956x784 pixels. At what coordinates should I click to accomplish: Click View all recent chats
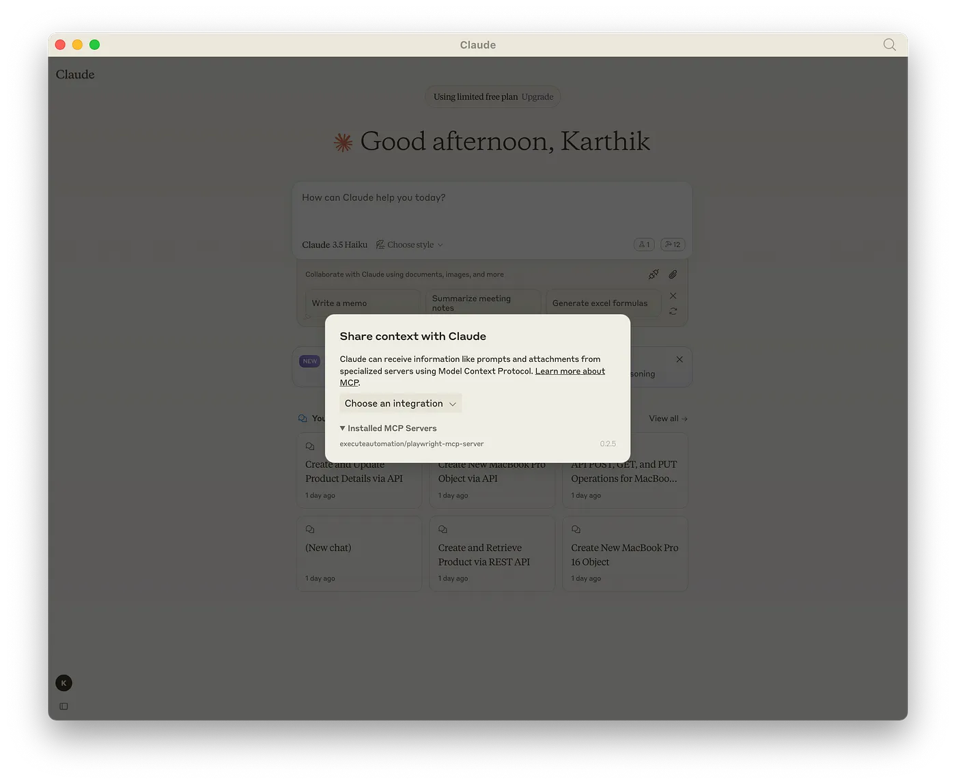coord(668,419)
